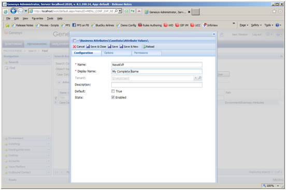Open the Page dropdown in command bar

point(244,25)
